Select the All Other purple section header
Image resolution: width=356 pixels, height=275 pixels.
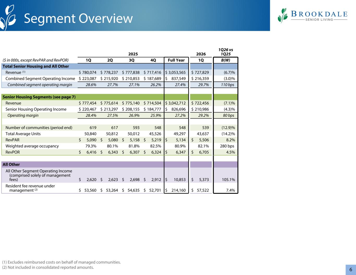click(11, 164)
